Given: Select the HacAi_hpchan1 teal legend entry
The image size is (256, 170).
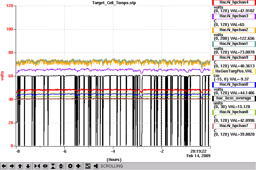Looking at the screenshot, I should pyautogui.click(x=234, y=44).
